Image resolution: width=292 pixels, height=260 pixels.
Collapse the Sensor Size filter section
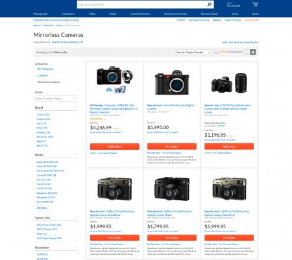click(x=76, y=218)
